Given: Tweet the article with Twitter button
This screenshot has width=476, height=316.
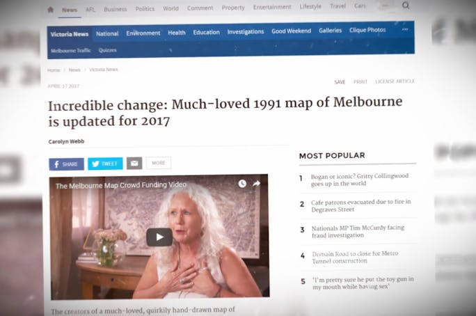Looking at the screenshot, I should click(105, 164).
